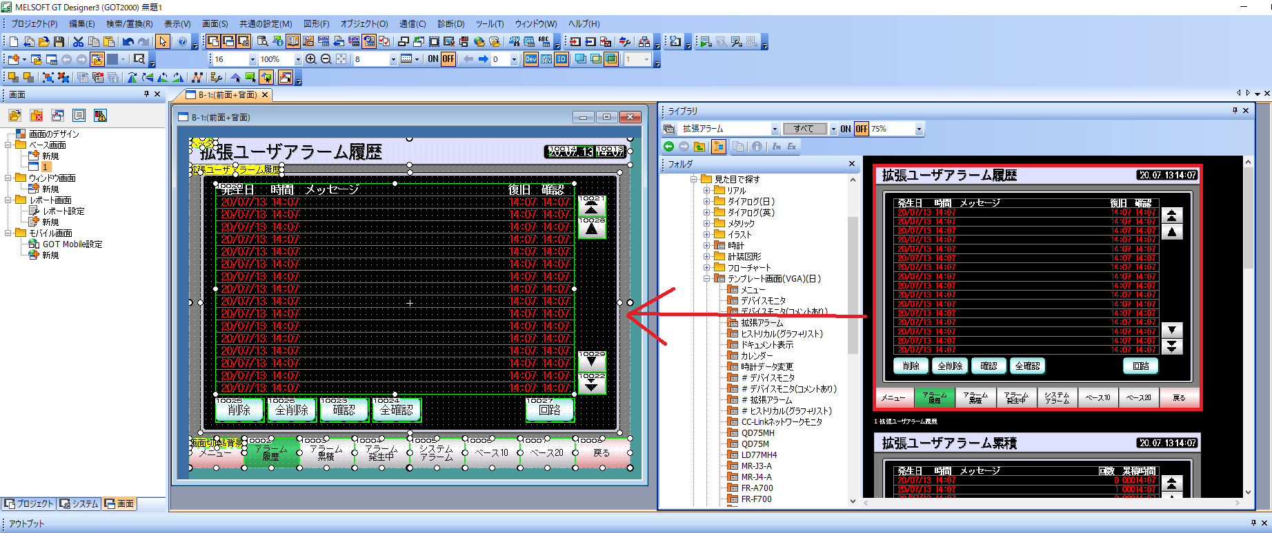1272x533 pixels.
Task: Click the Help question mark icon
Action: pos(182,42)
